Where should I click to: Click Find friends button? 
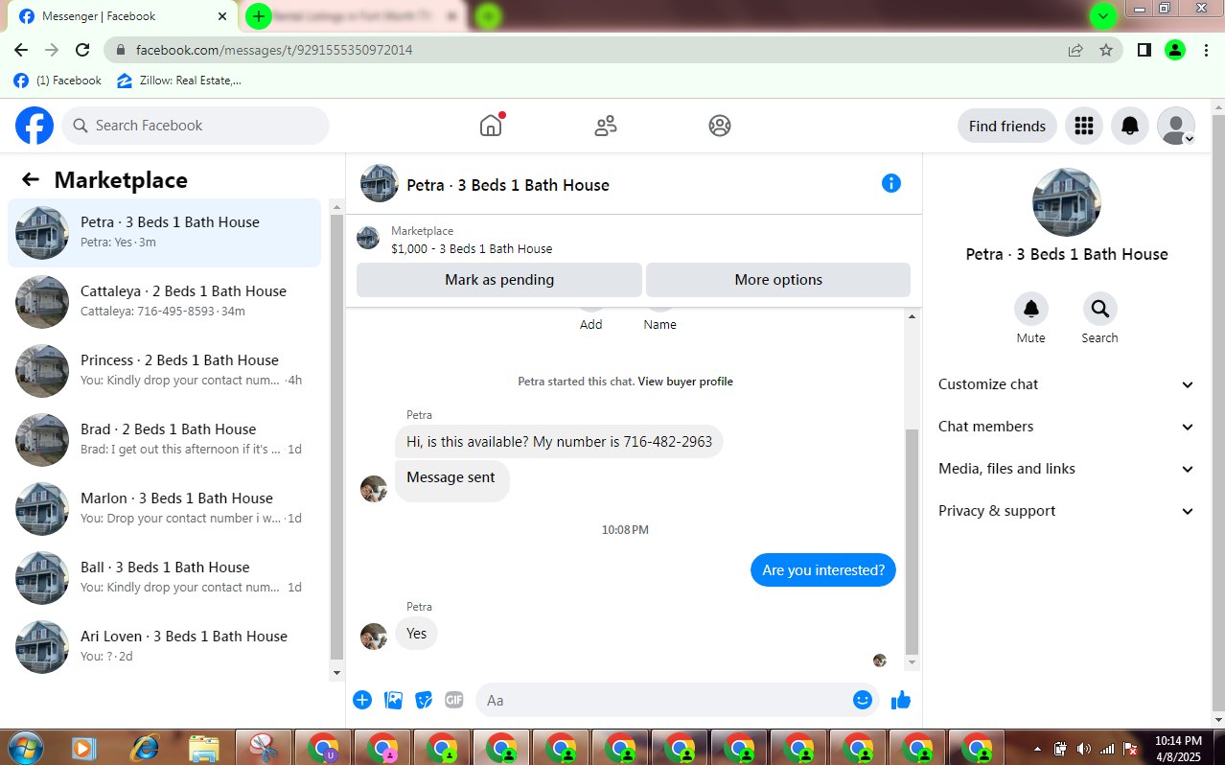1007,126
